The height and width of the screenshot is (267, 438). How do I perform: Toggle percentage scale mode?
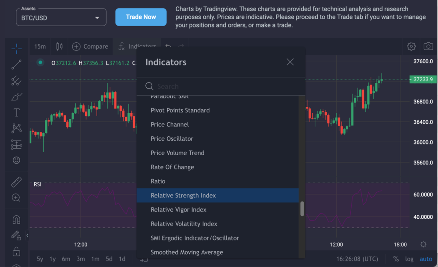[x=396, y=259]
